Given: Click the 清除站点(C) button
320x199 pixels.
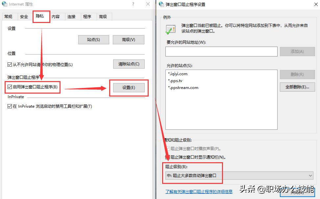Looking at the screenshot, I should 129,64.
